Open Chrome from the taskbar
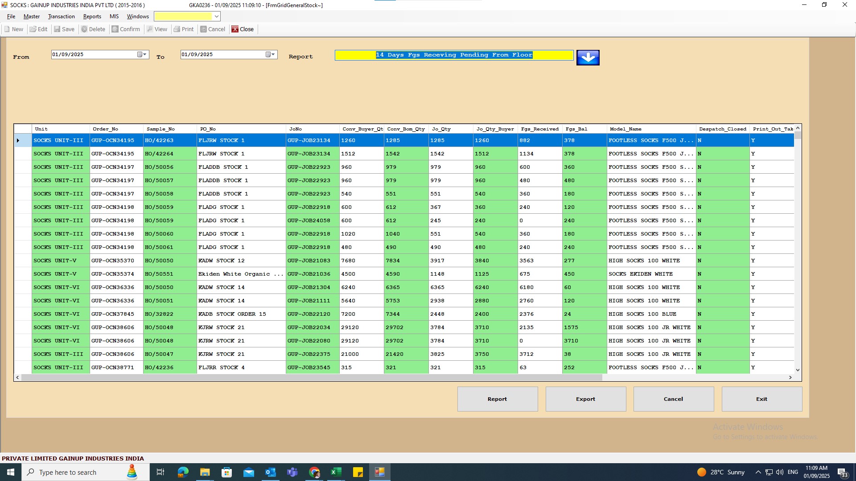 314,472
